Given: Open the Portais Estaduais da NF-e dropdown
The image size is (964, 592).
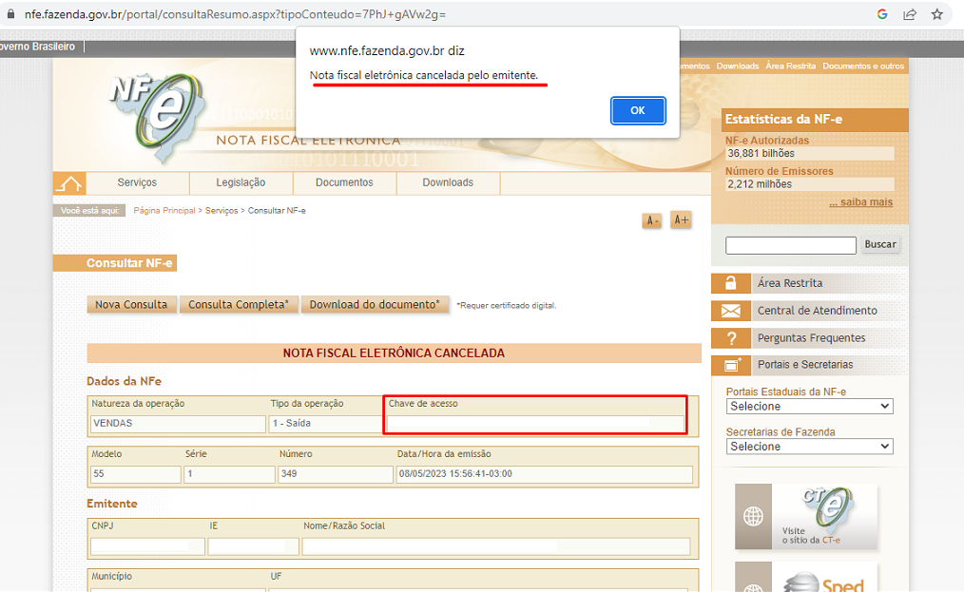Looking at the screenshot, I should (809, 407).
